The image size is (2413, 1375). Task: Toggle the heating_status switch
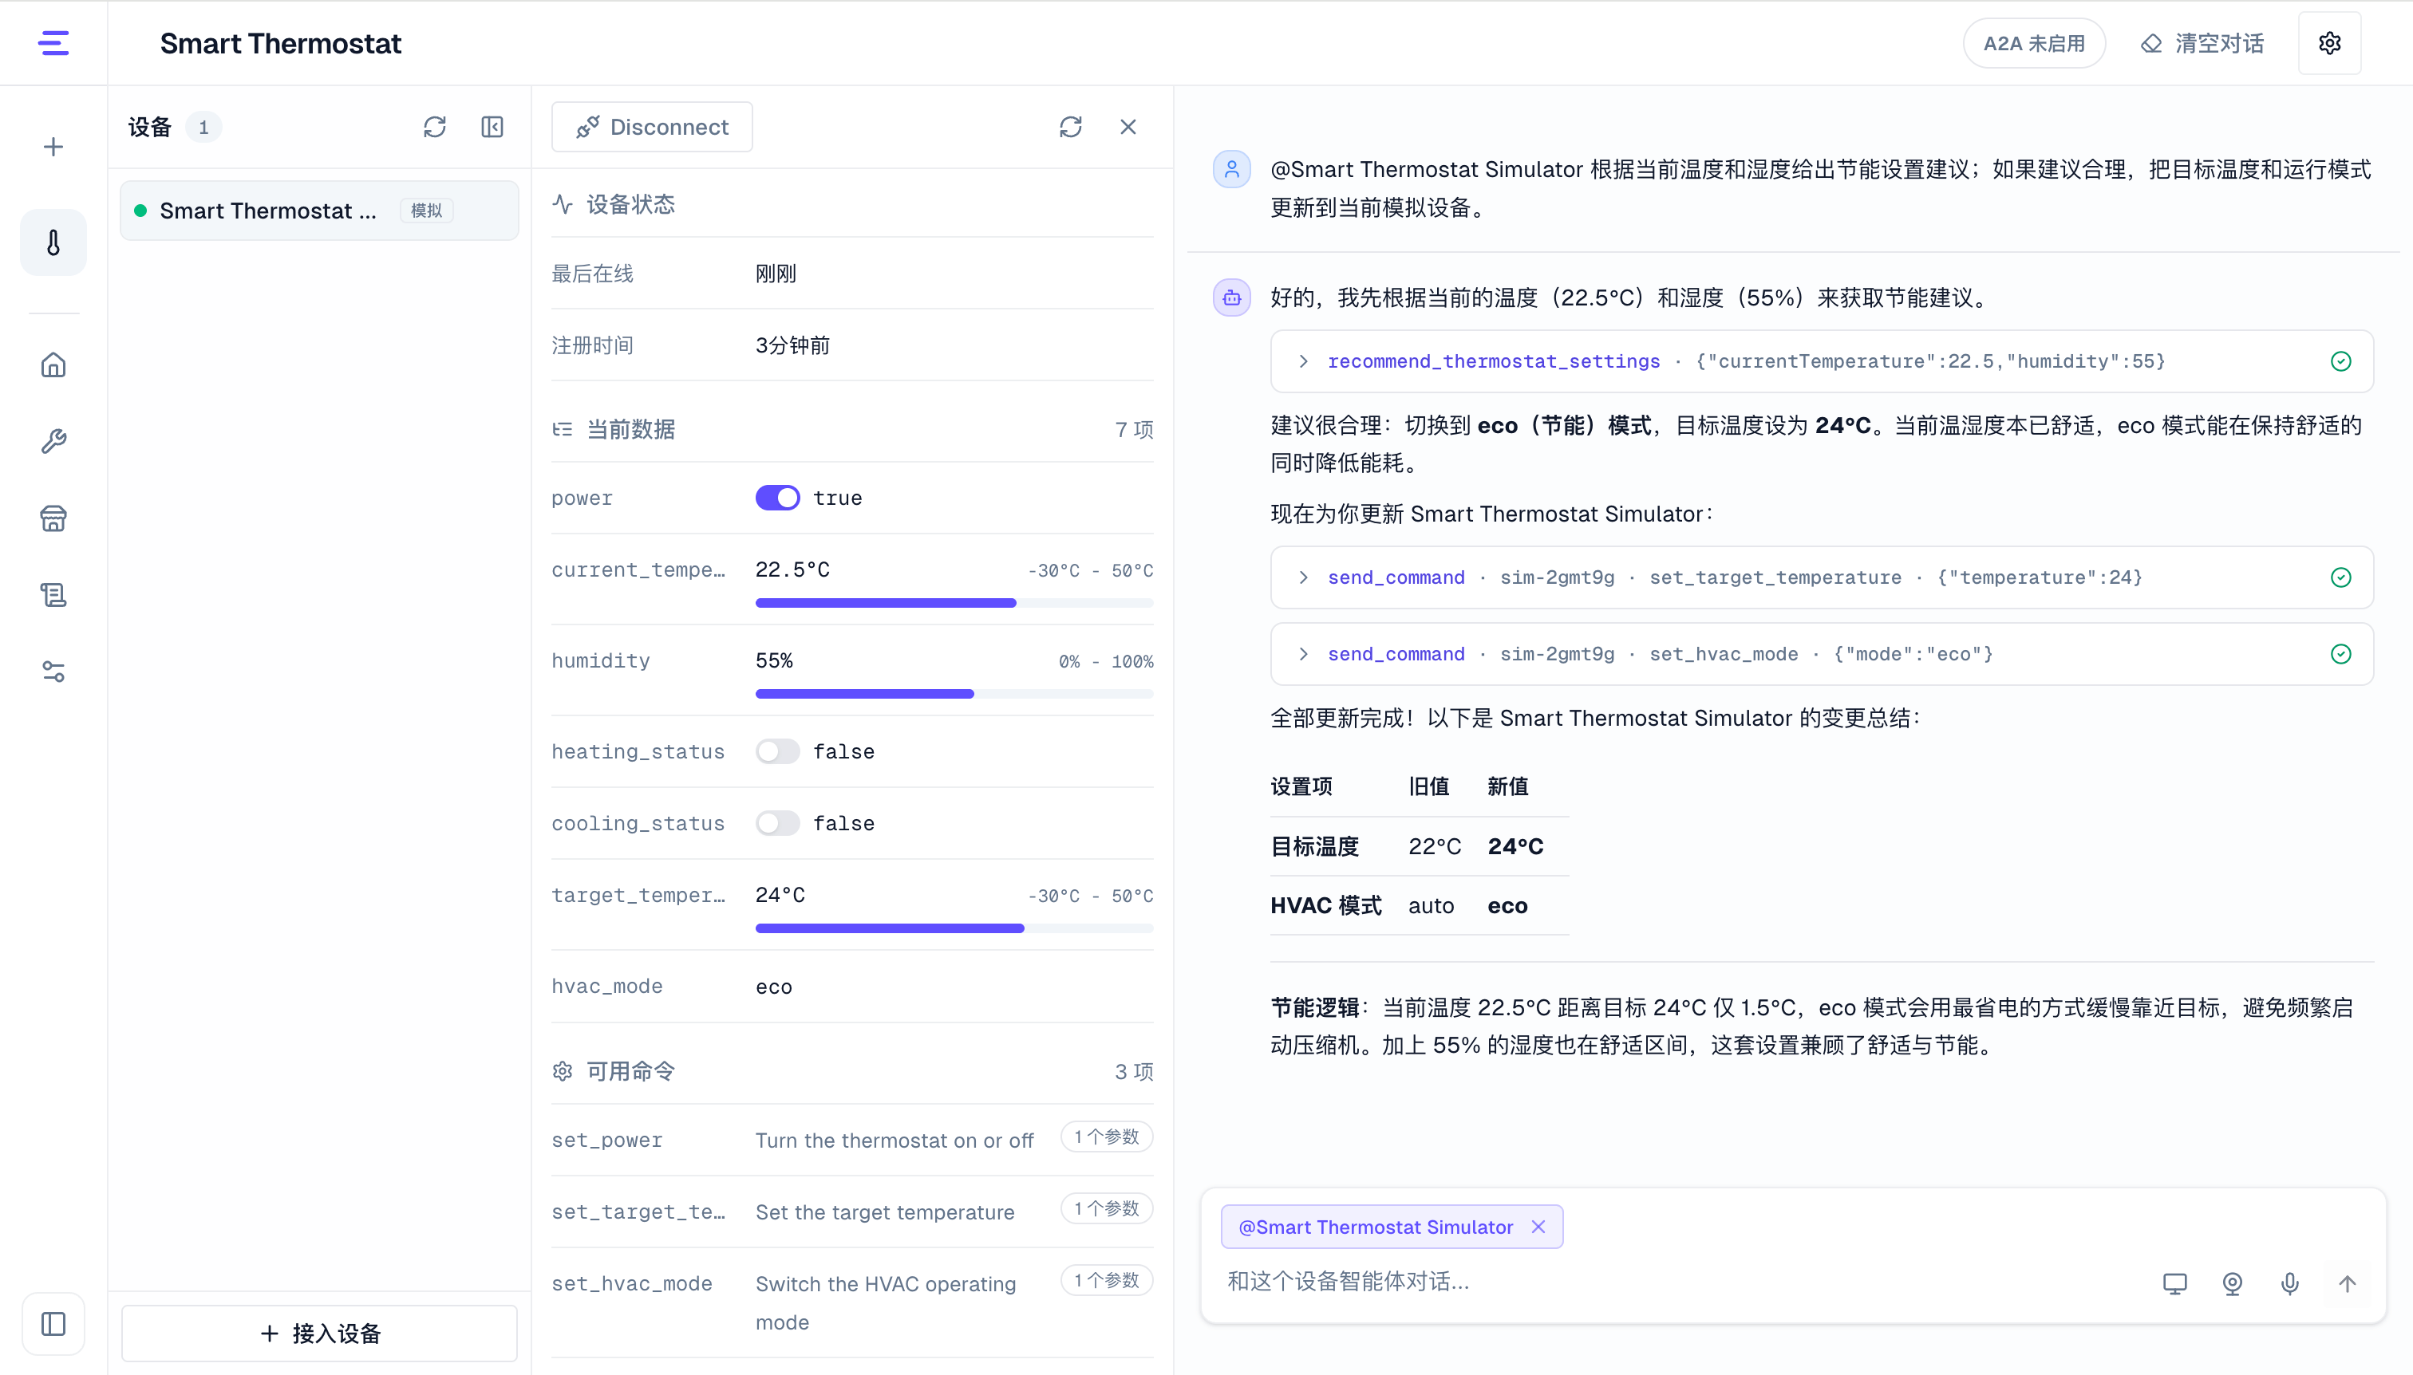click(x=777, y=751)
